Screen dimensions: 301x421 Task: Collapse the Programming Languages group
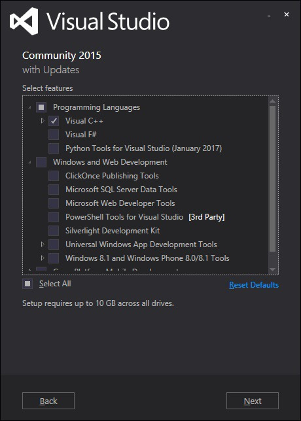point(29,108)
